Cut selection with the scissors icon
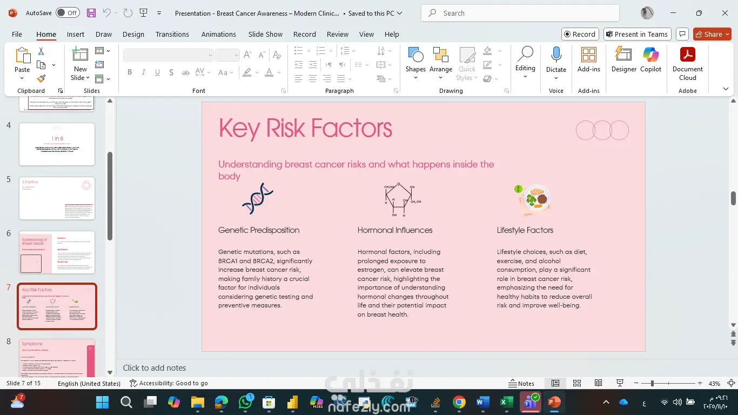This screenshot has width=738, height=415. point(41,51)
